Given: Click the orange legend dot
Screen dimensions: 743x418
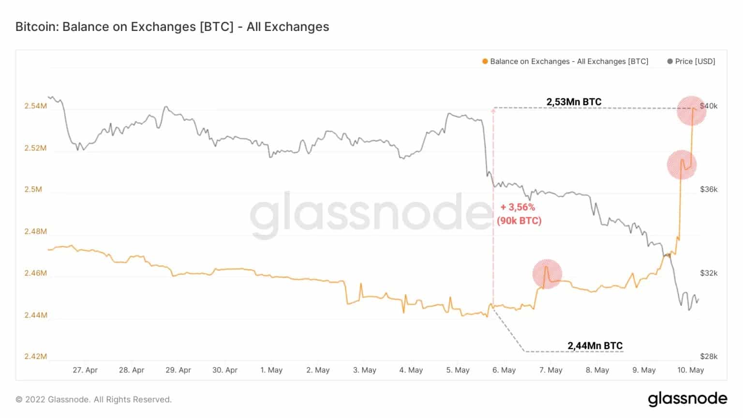Looking at the screenshot, I should tap(485, 61).
